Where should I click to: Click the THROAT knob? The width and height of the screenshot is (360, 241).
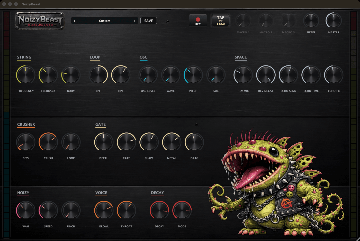127,210
